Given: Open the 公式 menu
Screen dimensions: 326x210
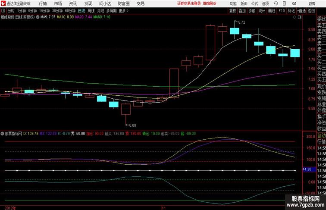Looking at the screenshot, I should pos(254,3).
